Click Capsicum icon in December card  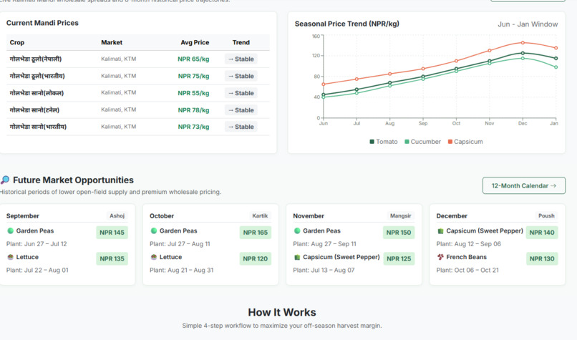[440, 230]
